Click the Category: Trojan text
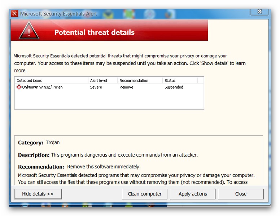Viewport: 280px width, 216px height. pyautogui.click(x=39, y=143)
